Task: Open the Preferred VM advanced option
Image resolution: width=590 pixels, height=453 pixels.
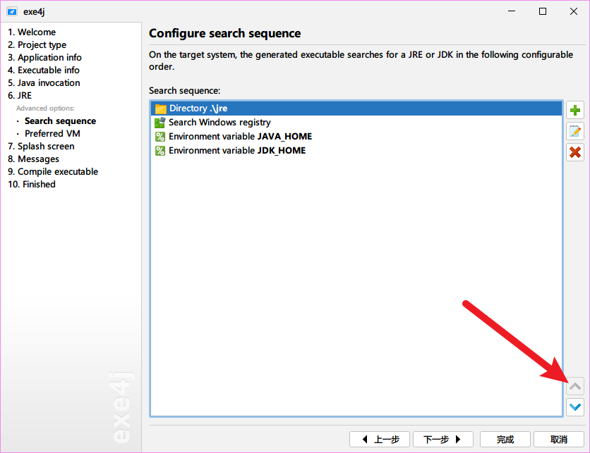Action: coord(52,134)
